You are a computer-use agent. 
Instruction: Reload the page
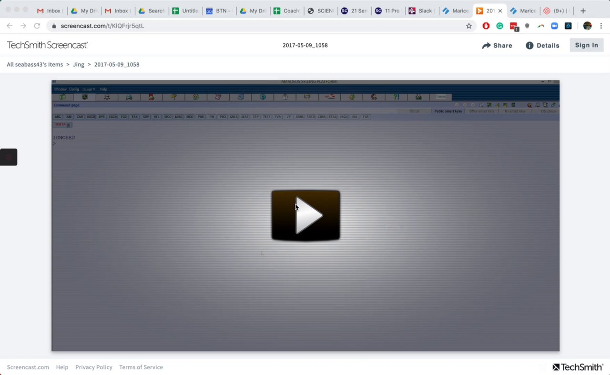37,26
